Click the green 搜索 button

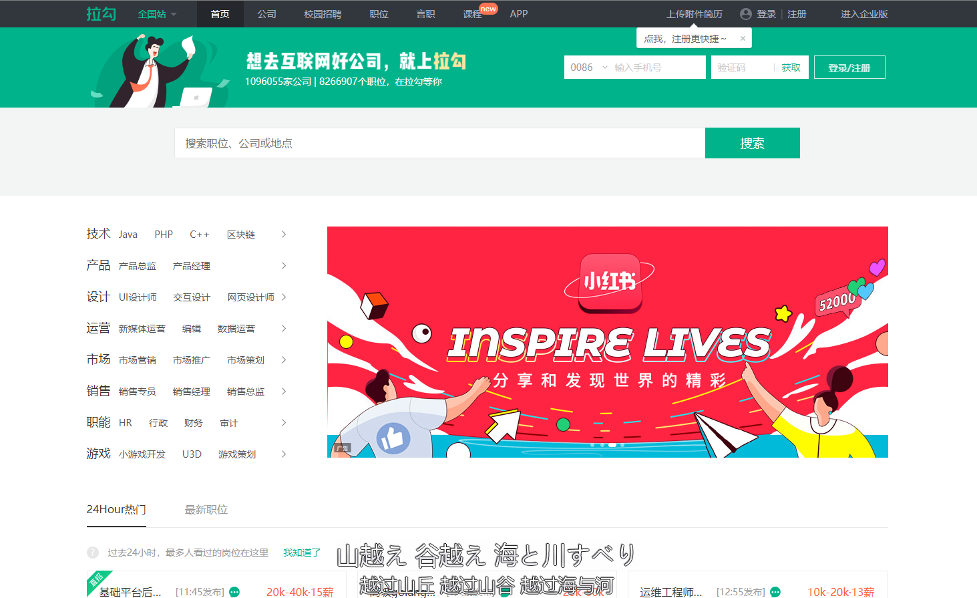click(753, 143)
